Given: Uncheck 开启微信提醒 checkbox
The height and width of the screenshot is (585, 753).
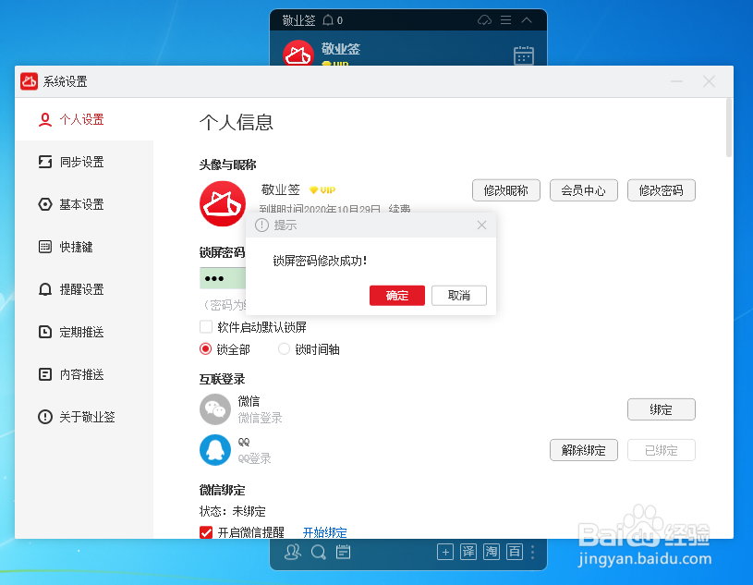Looking at the screenshot, I should 206,532.
